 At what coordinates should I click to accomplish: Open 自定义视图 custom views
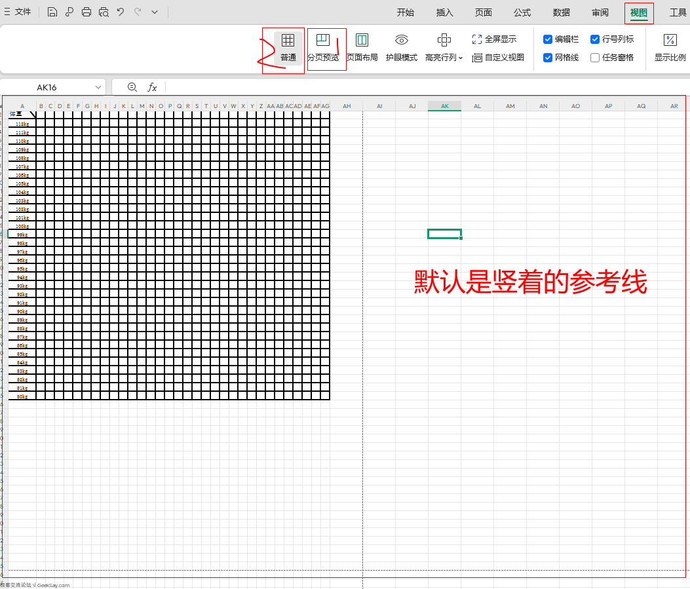[498, 58]
